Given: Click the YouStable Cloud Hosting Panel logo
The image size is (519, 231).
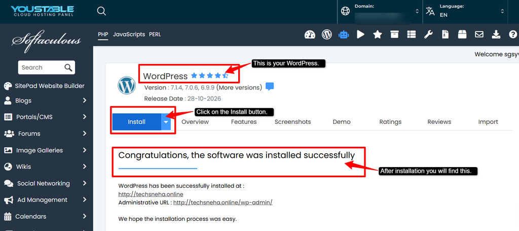Looking at the screenshot, I should click(42, 11).
